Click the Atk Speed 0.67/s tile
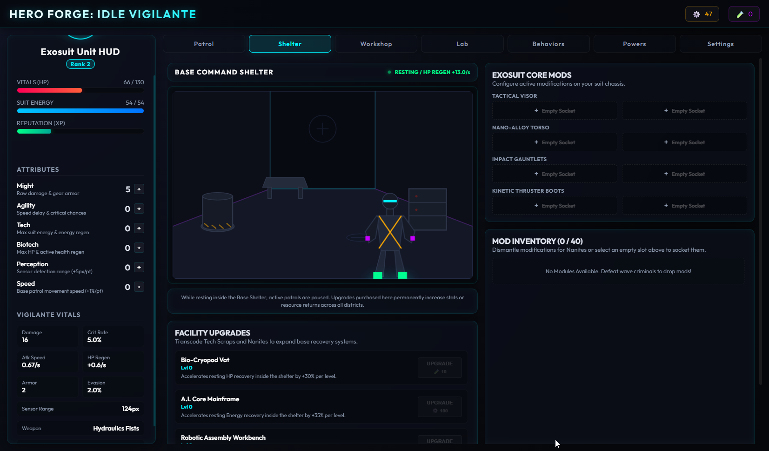The width and height of the screenshot is (769, 451). click(x=47, y=362)
